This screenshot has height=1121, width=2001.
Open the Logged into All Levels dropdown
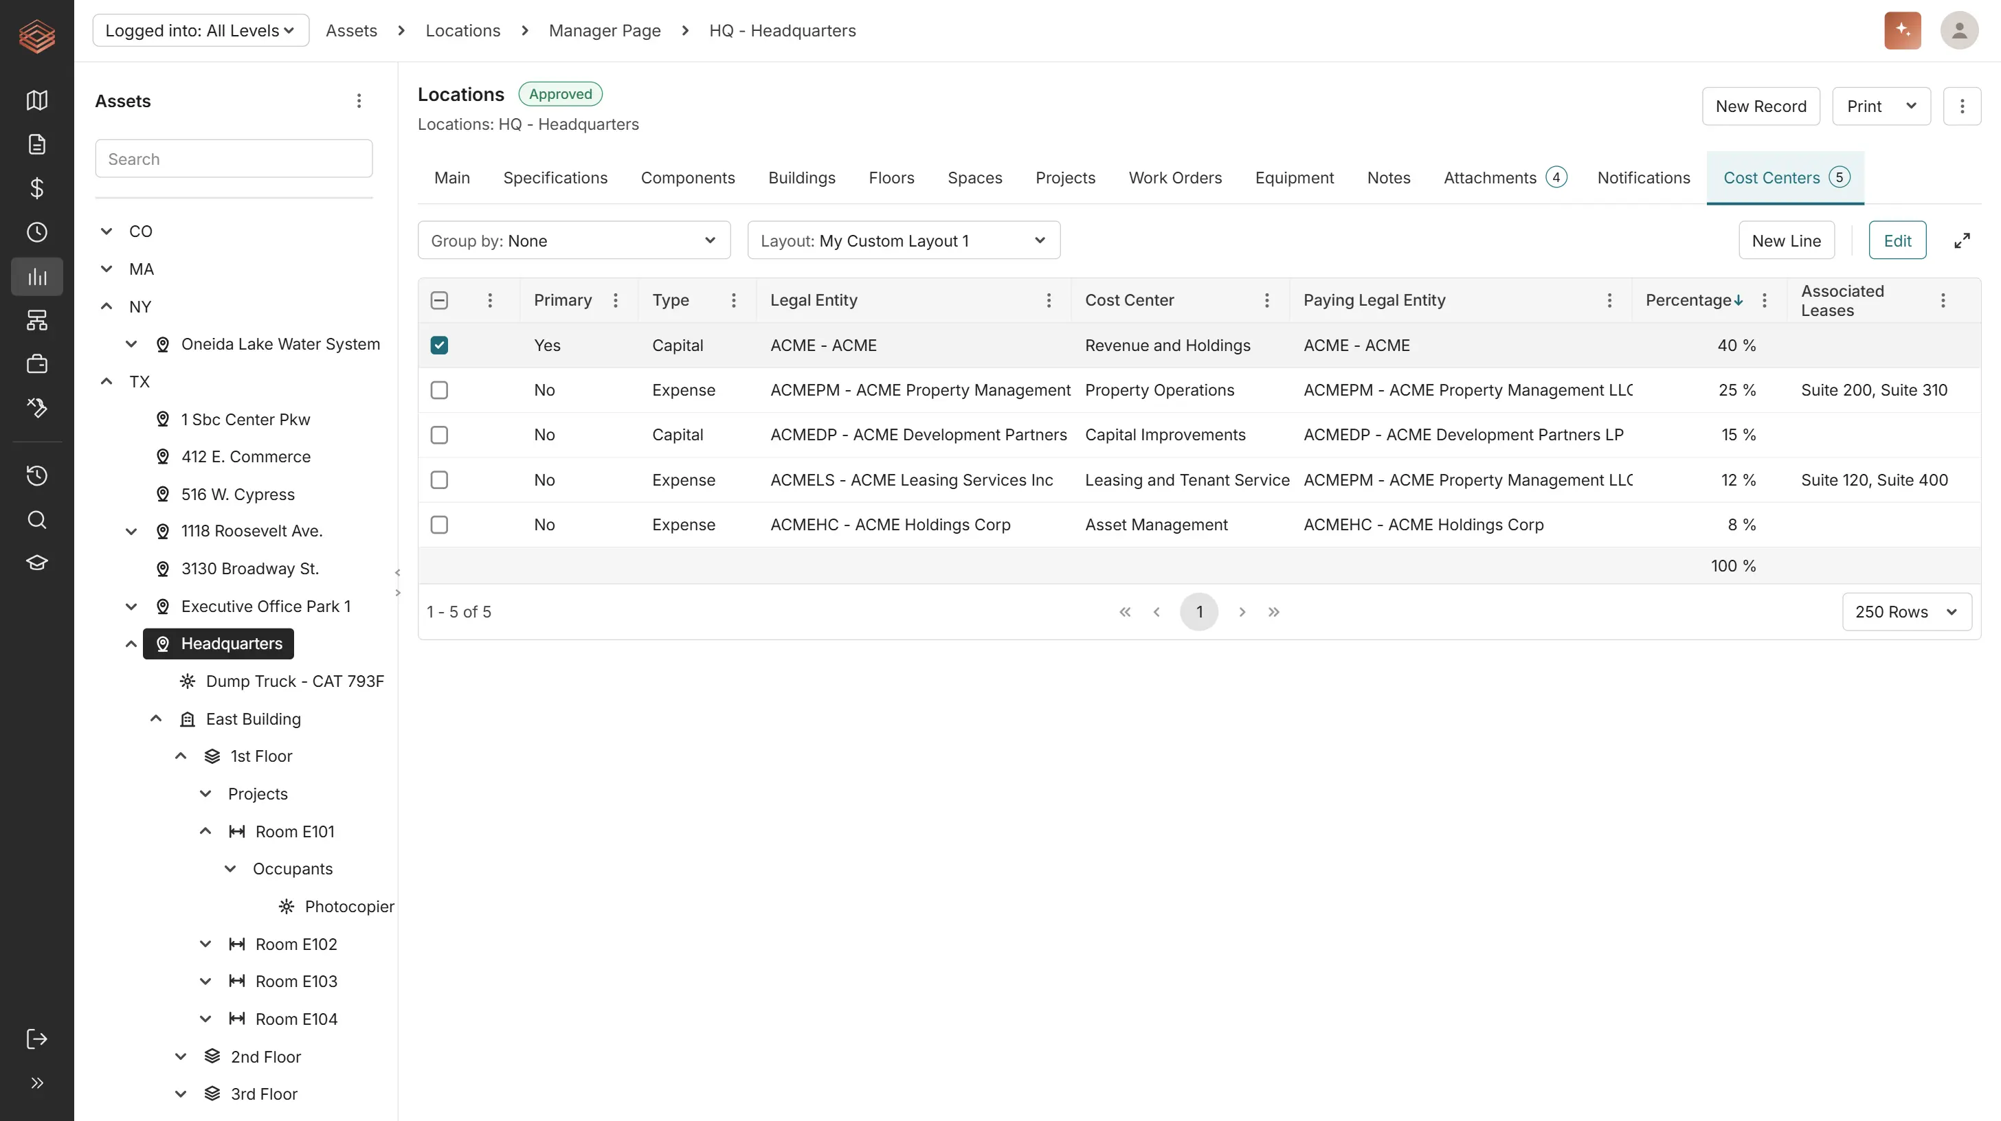201,30
